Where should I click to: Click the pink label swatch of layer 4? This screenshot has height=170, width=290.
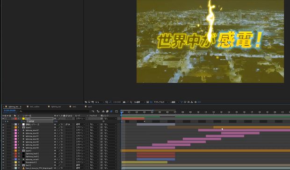click(x=16, y=130)
